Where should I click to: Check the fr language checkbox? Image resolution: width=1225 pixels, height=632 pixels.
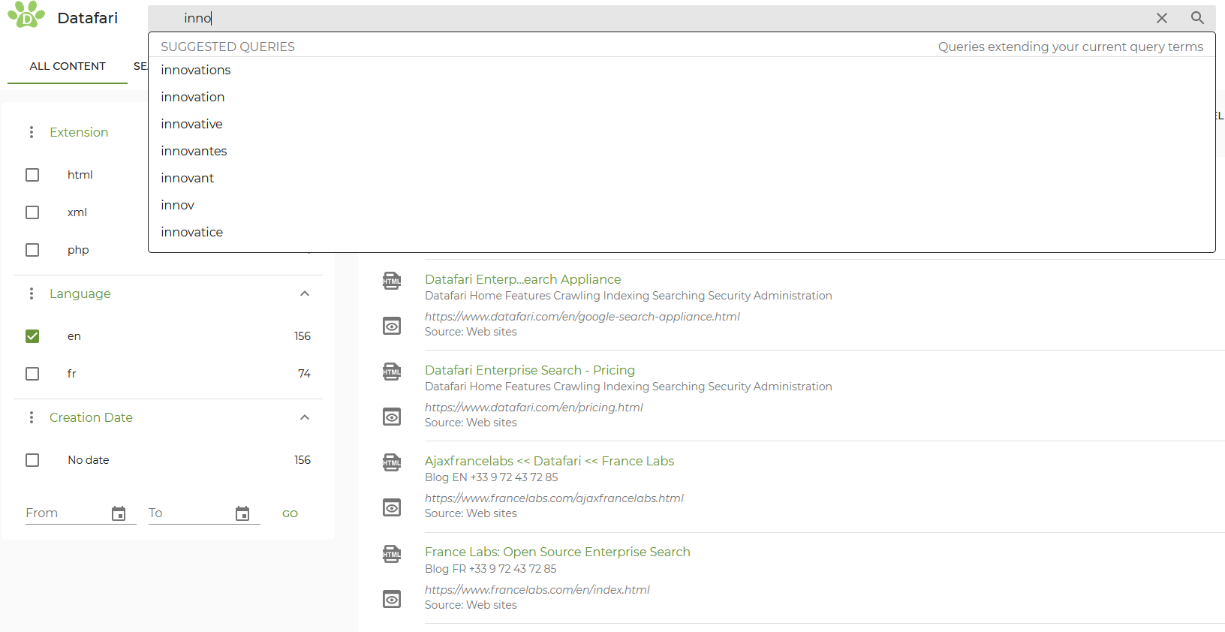(x=32, y=374)
